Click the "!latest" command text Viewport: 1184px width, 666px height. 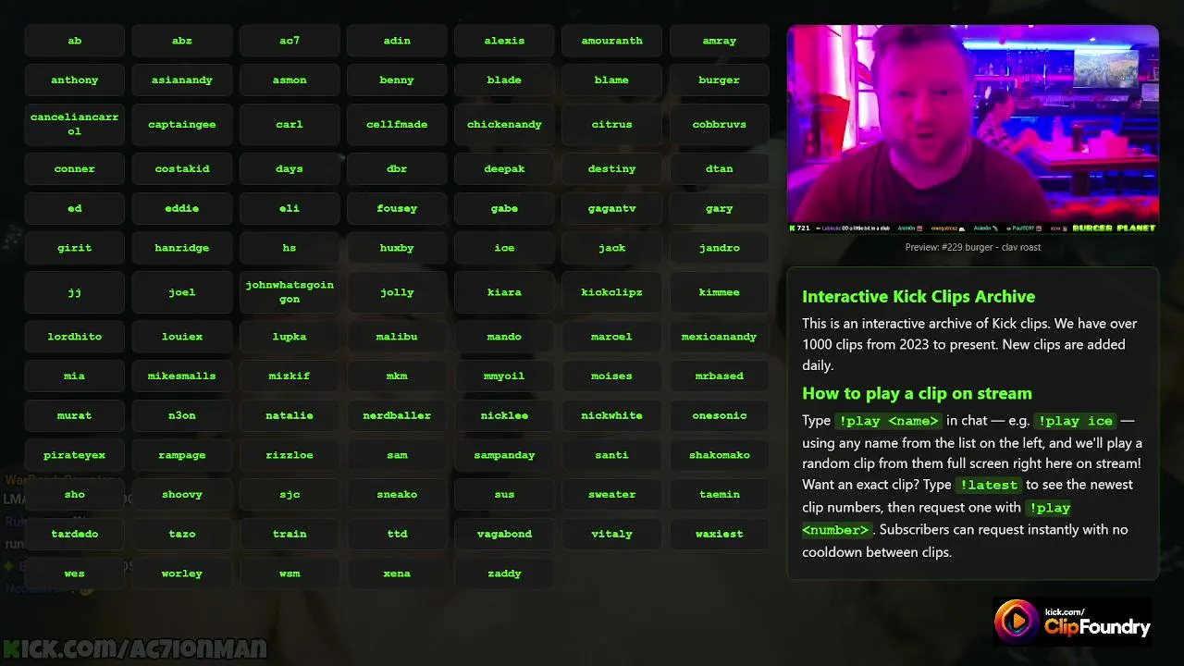point(988,485)
